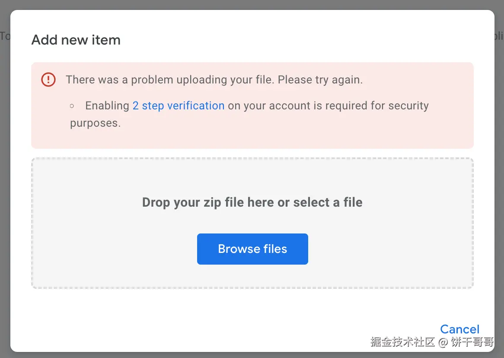Click the 掘金技术社区 watermark text
The height and width of the screenshot is (358, 504).
402,342
